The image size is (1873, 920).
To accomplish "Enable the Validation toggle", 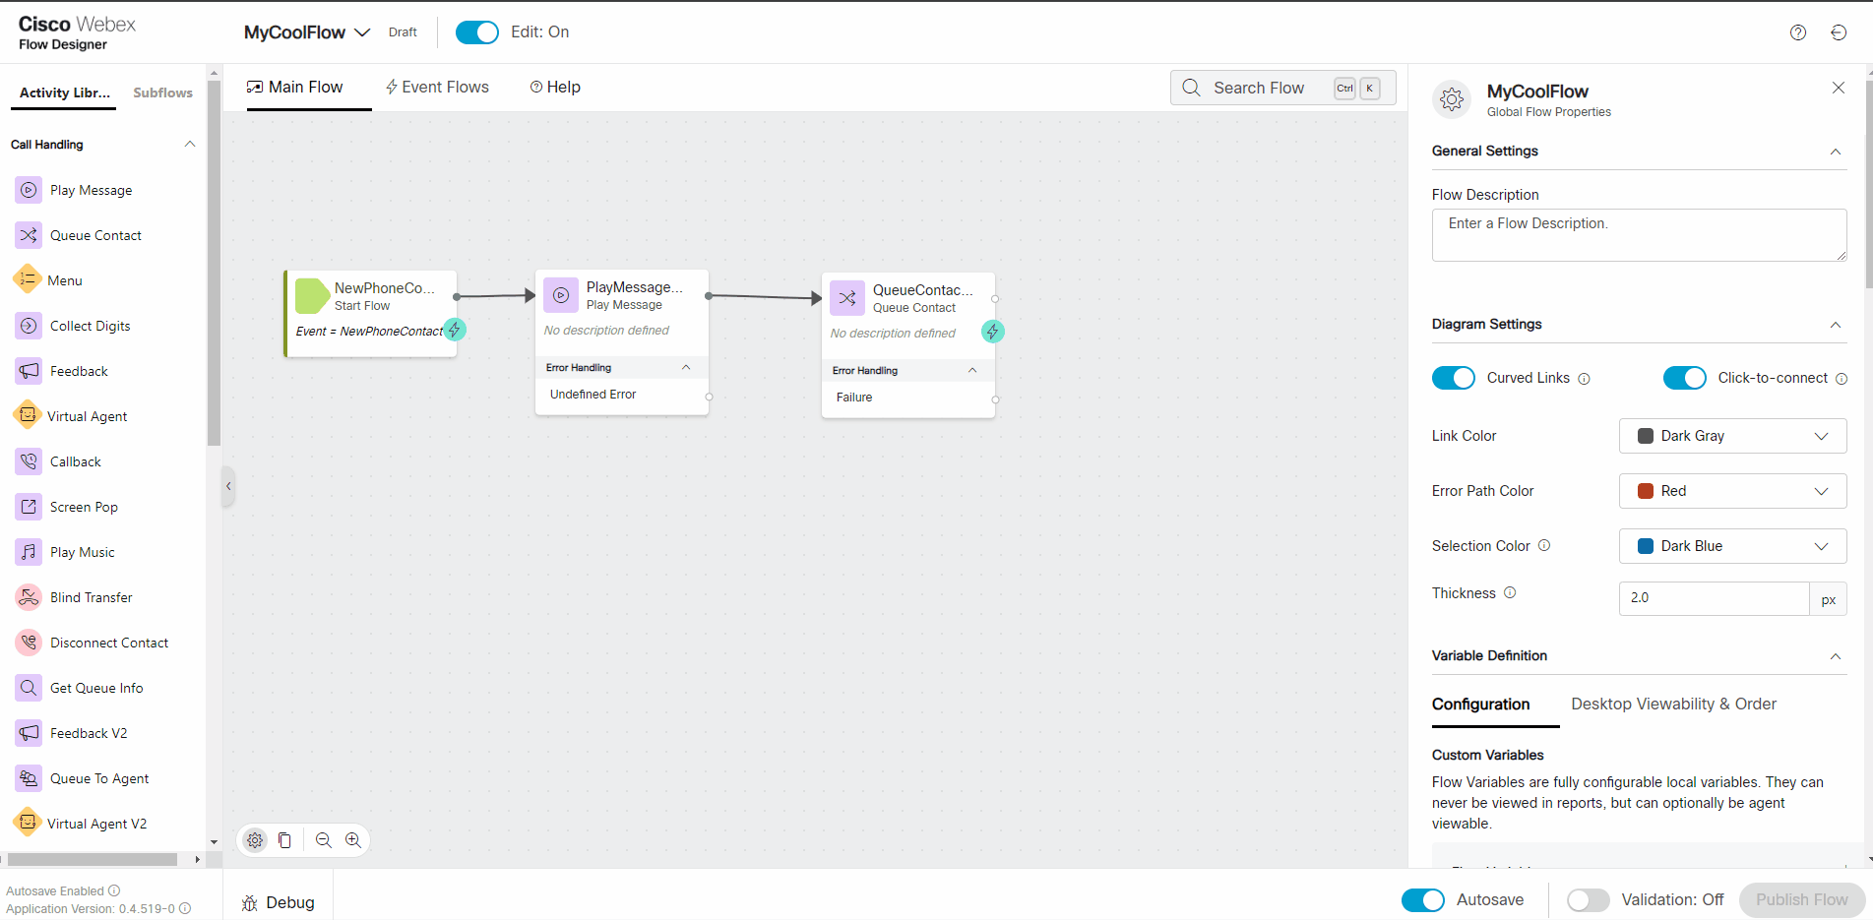I will coord(1588,899).
